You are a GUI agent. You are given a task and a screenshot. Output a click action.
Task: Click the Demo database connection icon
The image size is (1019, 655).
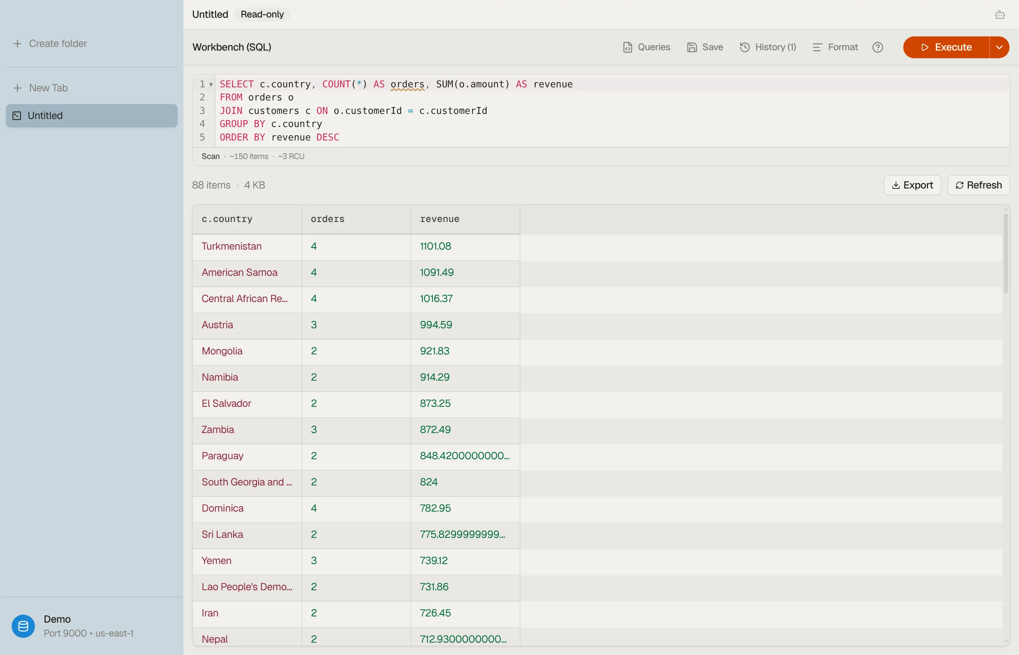coord(23,626)
